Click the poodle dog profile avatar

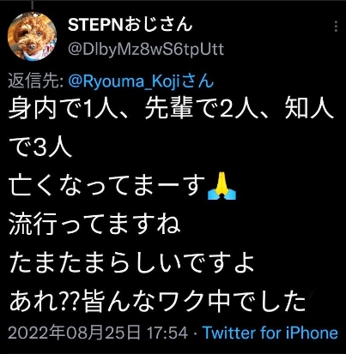pos(32,36)
